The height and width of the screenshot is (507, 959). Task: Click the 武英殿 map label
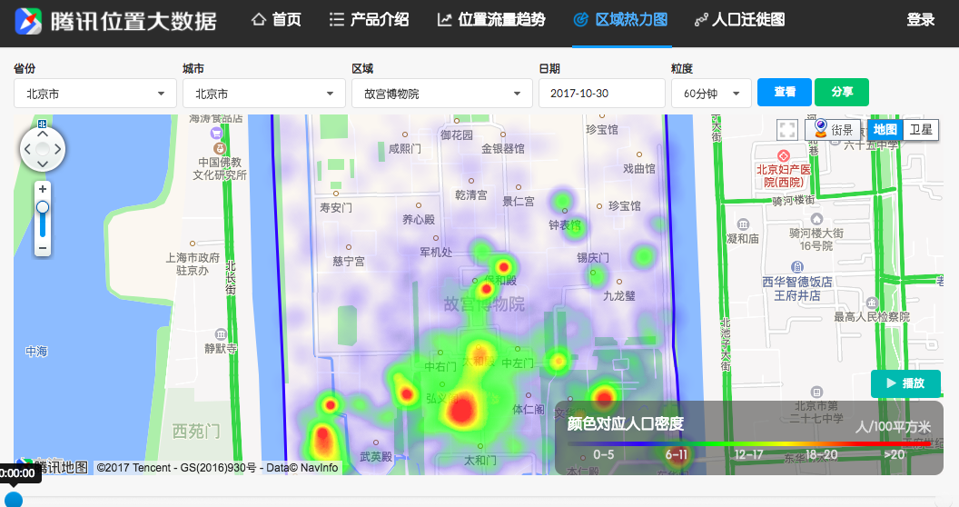pos(376,456)
